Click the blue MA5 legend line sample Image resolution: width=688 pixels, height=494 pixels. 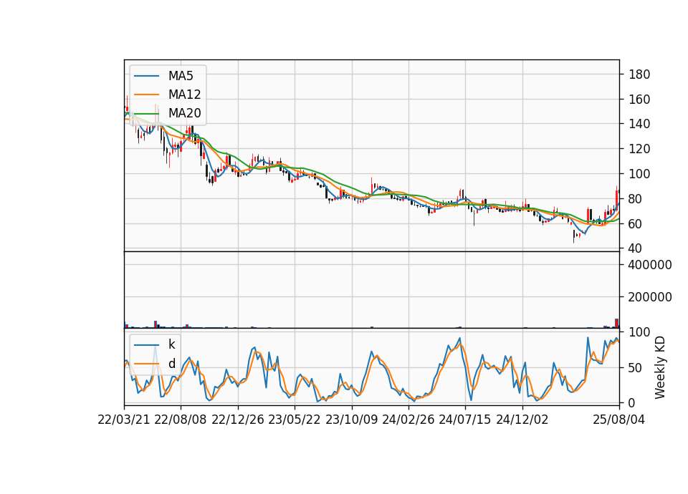[x=146, y=76]
